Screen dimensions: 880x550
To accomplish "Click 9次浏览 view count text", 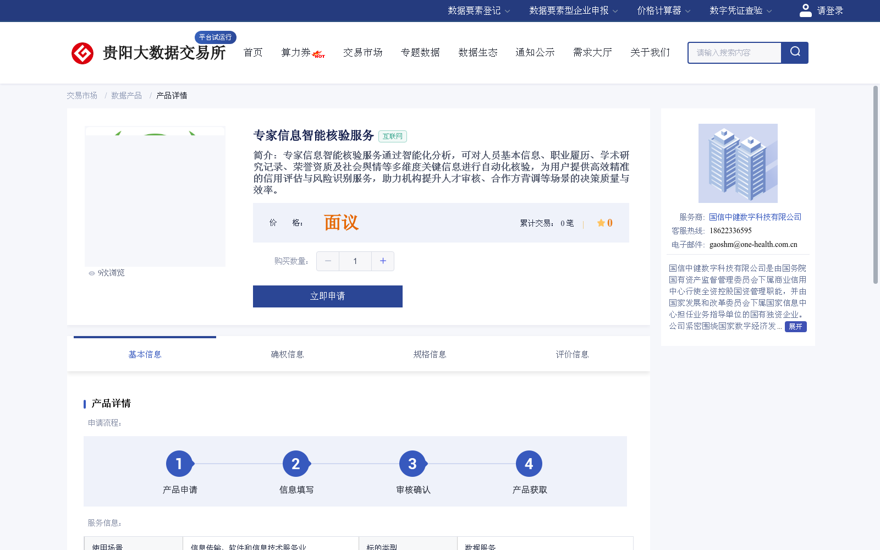I will coord(111,273).
